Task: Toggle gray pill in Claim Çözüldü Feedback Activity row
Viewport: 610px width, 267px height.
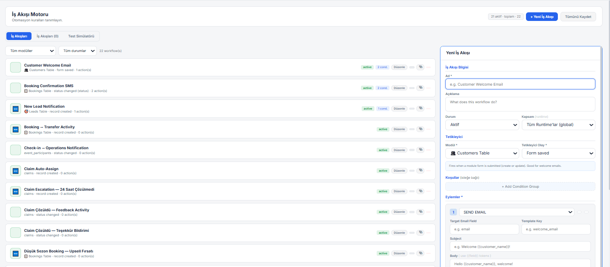Action: [x=412, y=212]
